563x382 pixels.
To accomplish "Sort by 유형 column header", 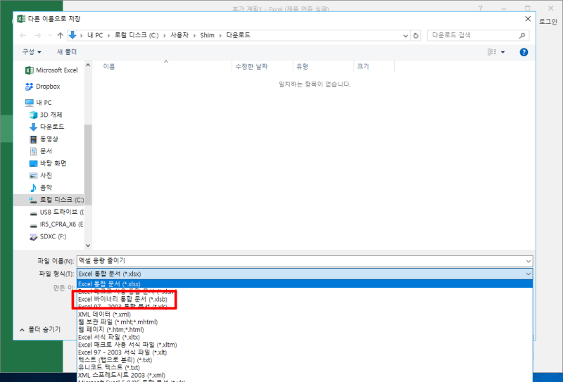I will (x=302, y=66).
